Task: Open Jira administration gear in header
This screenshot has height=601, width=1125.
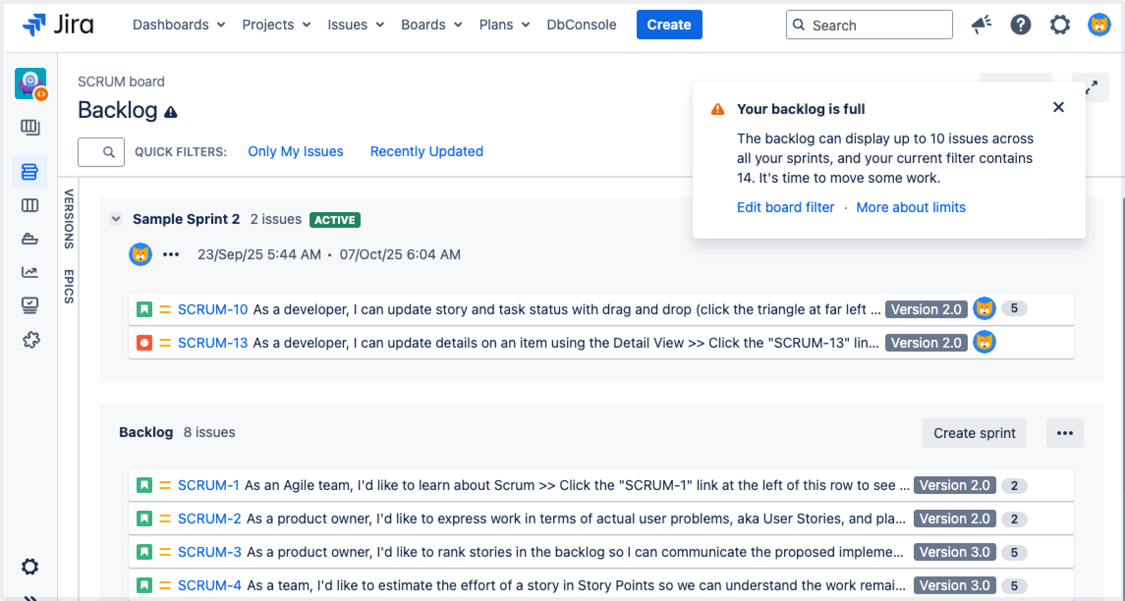Action: coord(1060,25)
